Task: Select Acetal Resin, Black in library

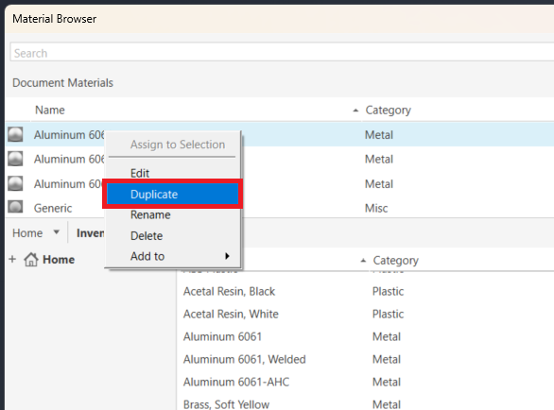Action: (229, 291)
